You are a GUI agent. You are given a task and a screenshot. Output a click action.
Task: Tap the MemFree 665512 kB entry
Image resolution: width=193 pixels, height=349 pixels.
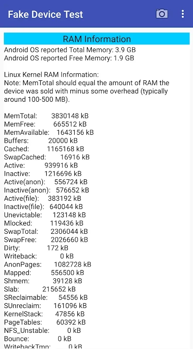45,124
